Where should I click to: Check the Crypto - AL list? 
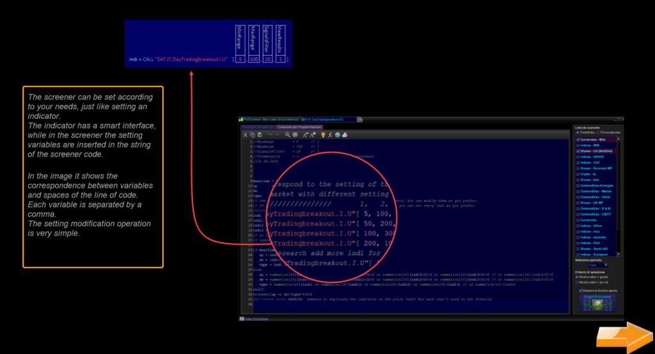(x=578, y=174)
